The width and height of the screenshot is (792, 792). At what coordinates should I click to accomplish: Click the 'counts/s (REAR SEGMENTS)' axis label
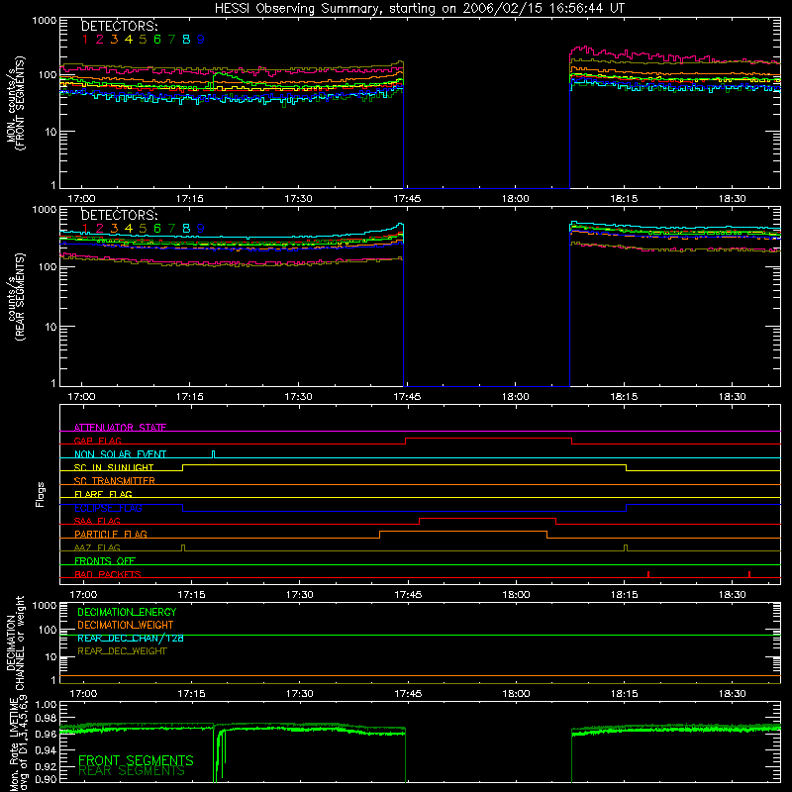pyautogui.click(x=16, y=297)
